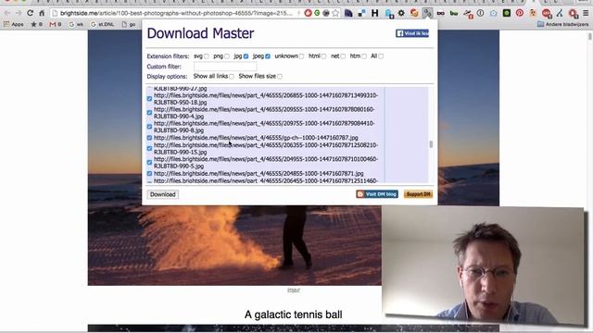This screenshot has width=593, height=333.
Task: Open the G wk bookmark
Action: [x=76, y=24]
